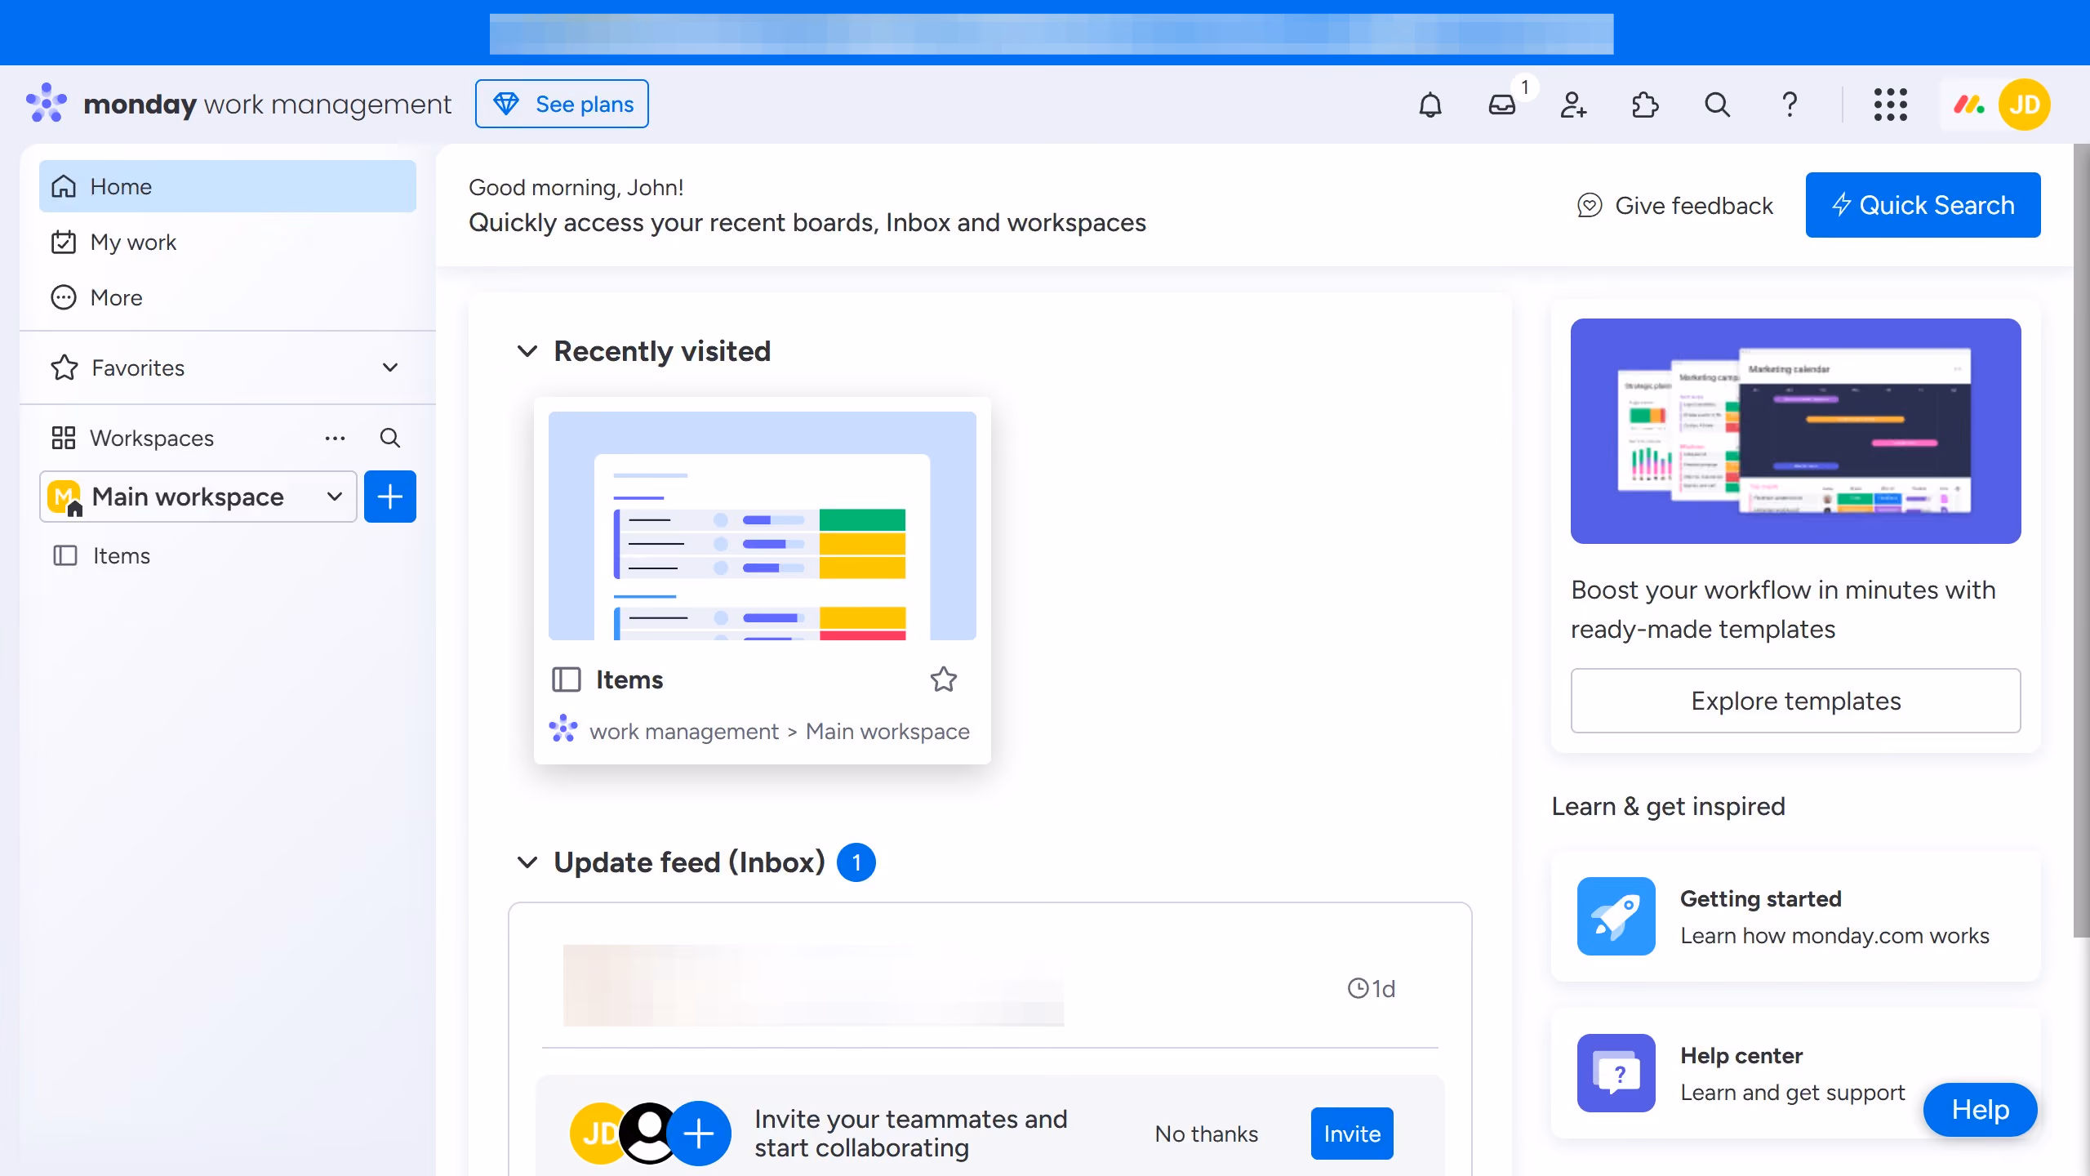The height and width of the screenshot is (1176, 2090).
Task: Click the plus avatar to add teammate
Action: coord(699,1134)
